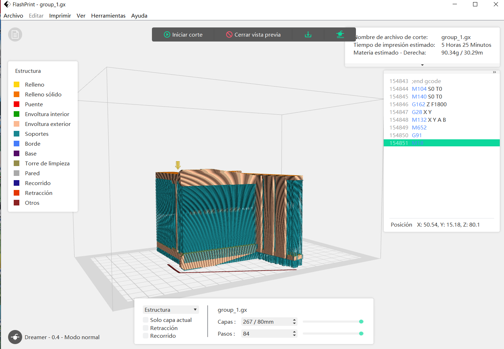This screenshot has width=504, height=349.
Task: Click the save-to-disk download icon
Action: click(308, 34)
